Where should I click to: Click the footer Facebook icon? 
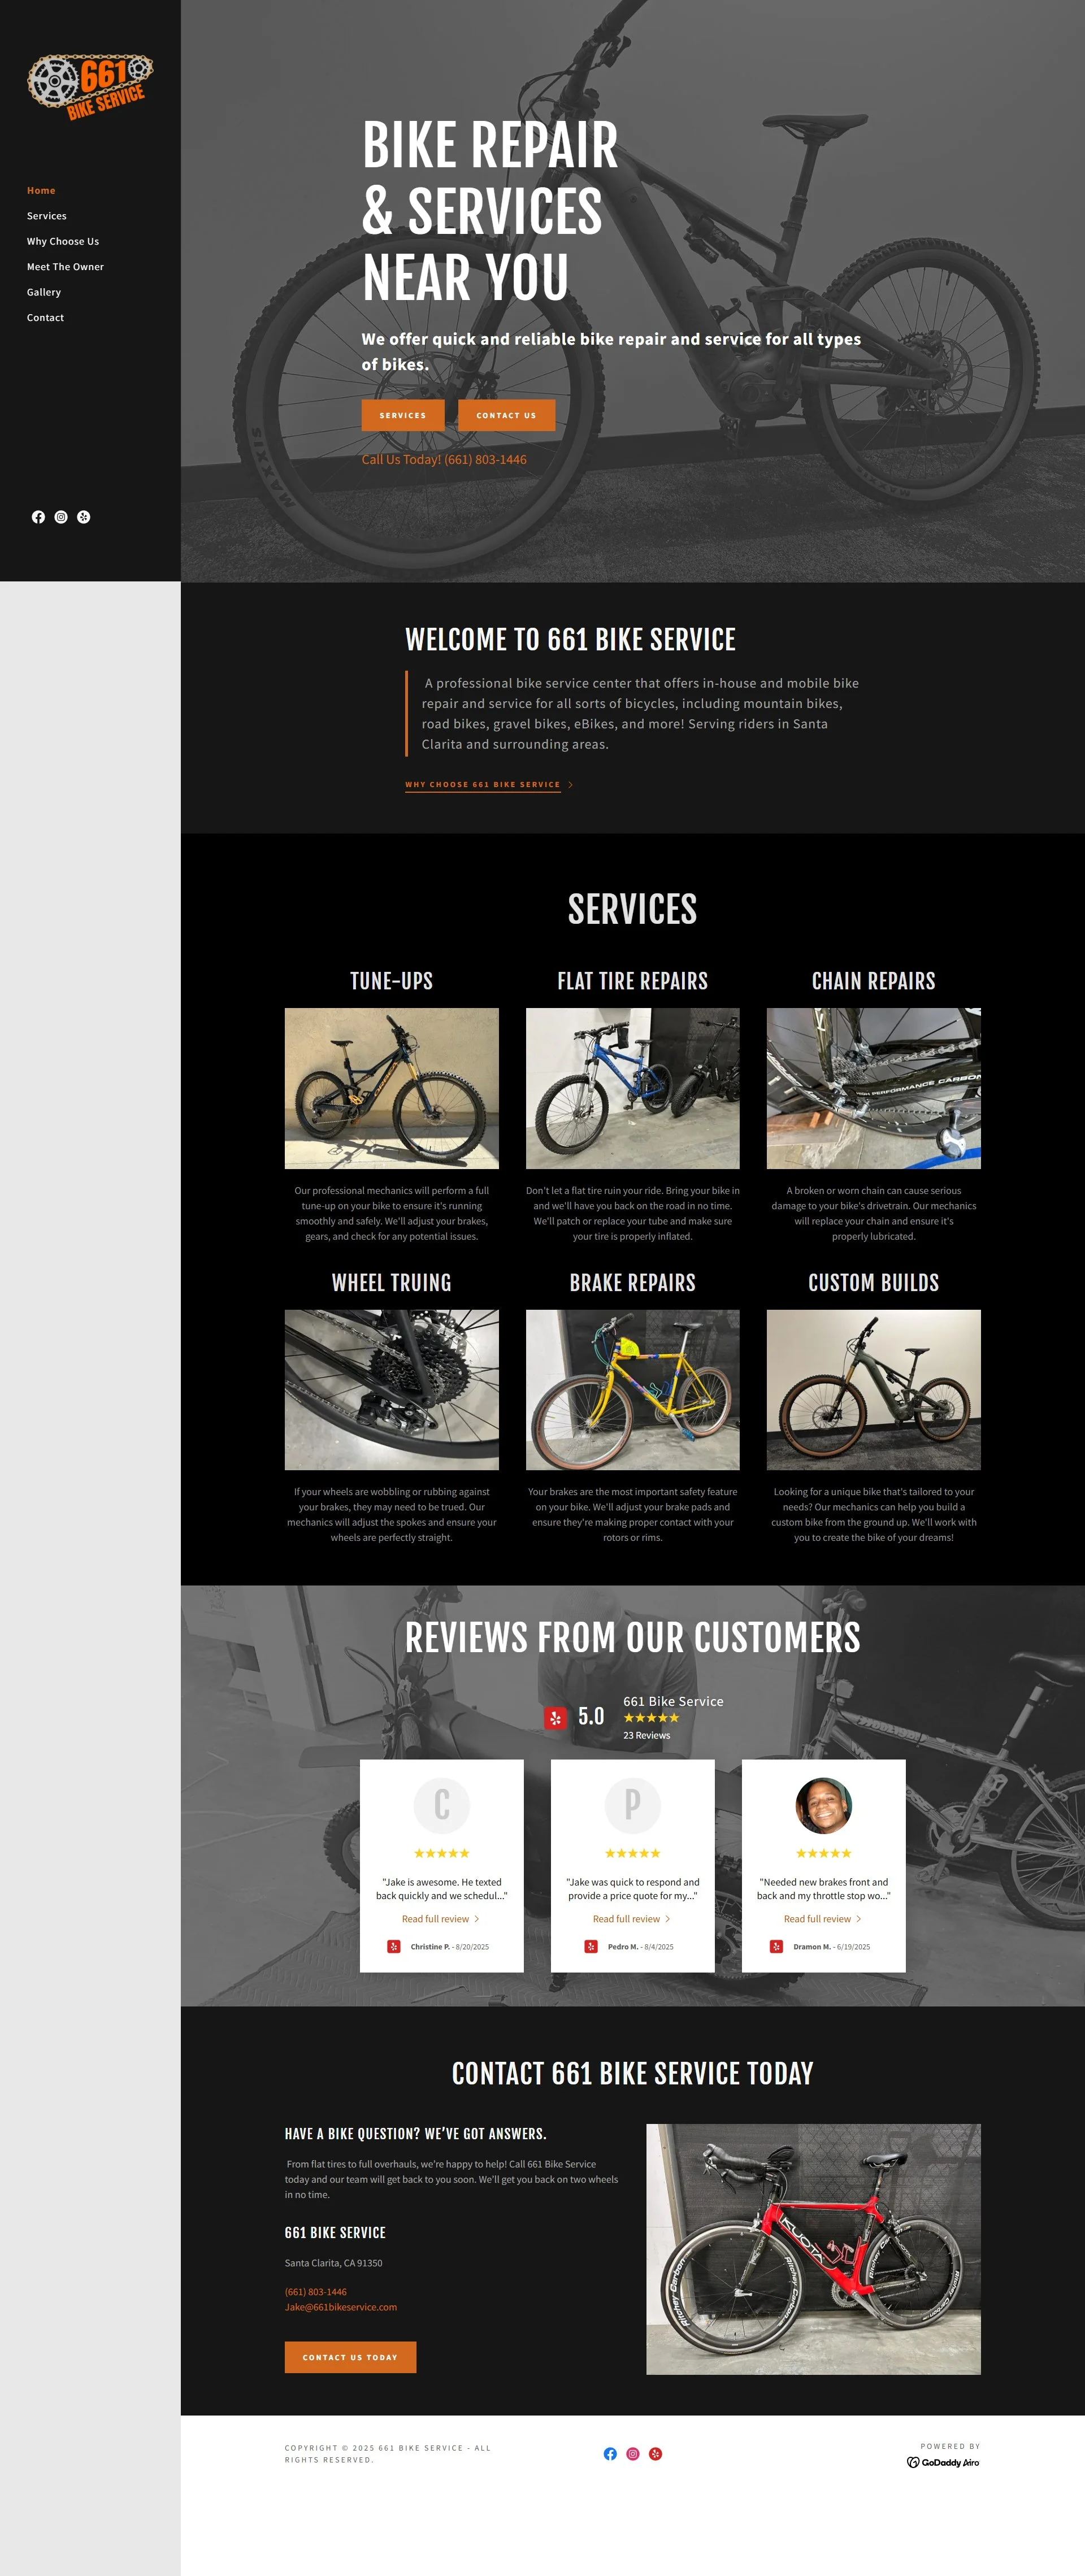point(610,2453)
